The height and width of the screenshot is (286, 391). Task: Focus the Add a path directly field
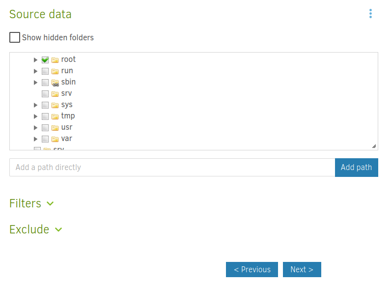(x=172, y=167)
